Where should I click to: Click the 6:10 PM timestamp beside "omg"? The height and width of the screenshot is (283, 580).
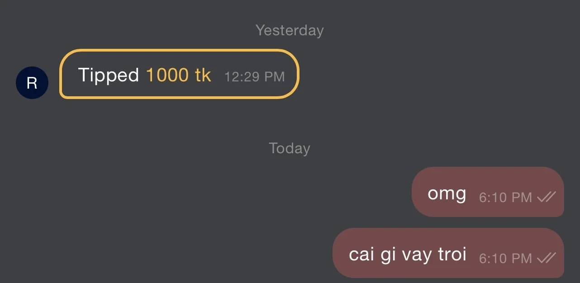505,198
